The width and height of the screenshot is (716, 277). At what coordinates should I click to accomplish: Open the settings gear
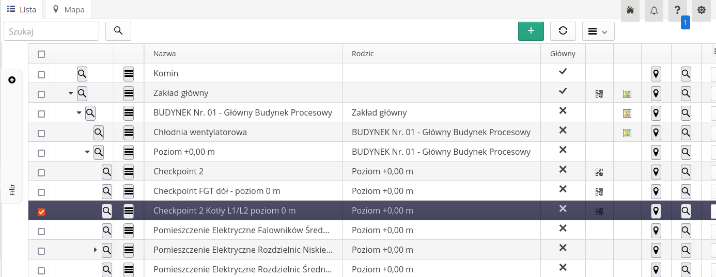tap(701, 10)
